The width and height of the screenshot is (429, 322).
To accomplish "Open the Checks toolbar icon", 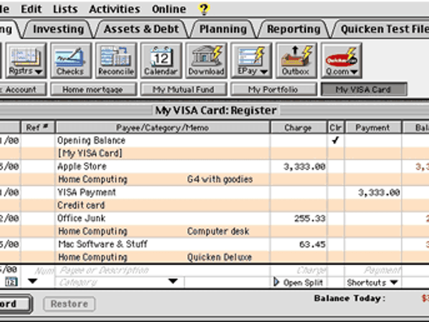I will [70, 60].
